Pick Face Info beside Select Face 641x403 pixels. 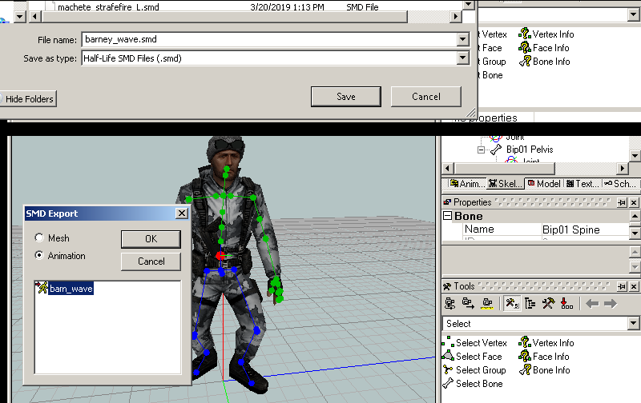pyautogui.click(x=544, y=357)
